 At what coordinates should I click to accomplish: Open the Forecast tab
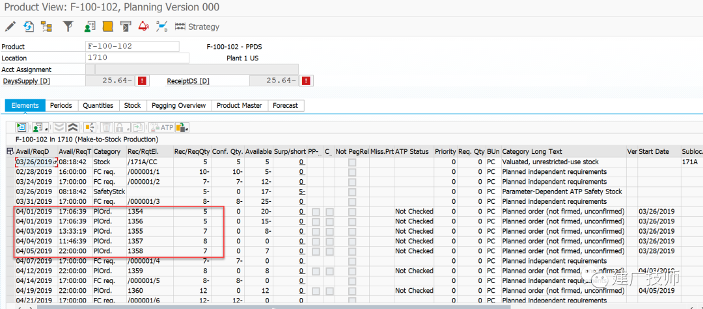point(285,106)
